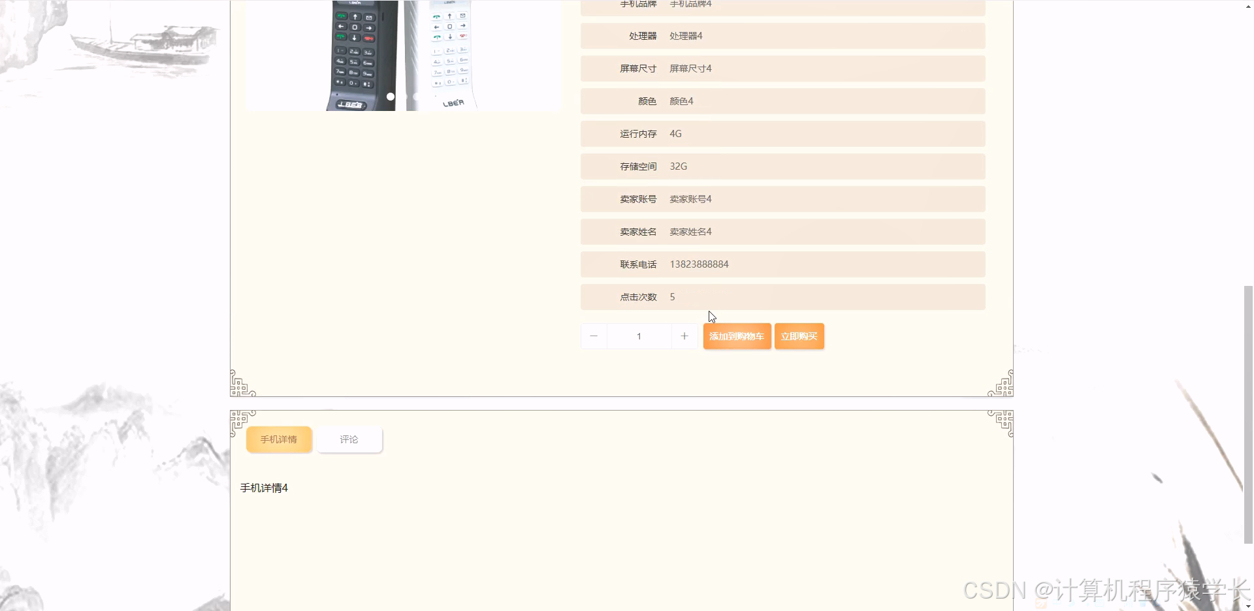The image size is (1254, 611).
Task: Click the 联系电话 label
Action: pos(638,264)
